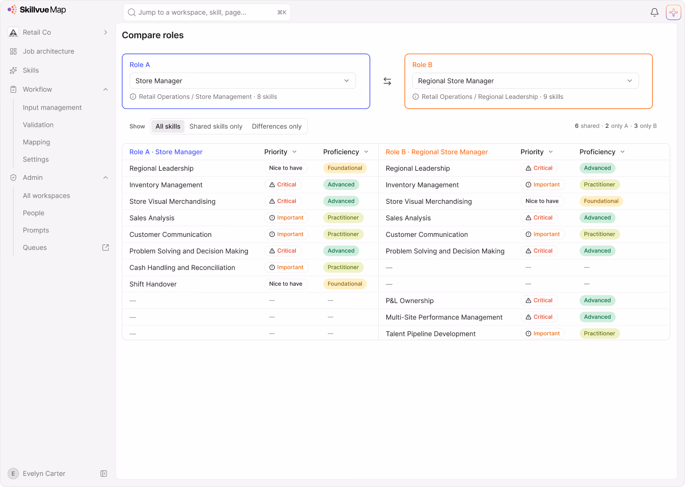685x487 pixels.
Task: Open Validation page
Action: click(x=38, y=125)
